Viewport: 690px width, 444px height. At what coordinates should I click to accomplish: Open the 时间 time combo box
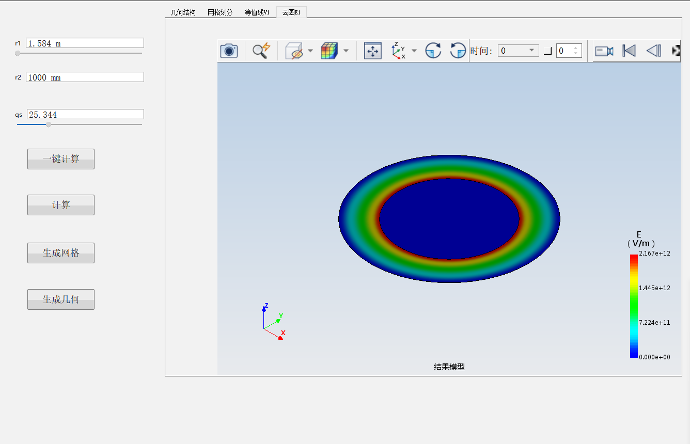(x=519, y=51)
